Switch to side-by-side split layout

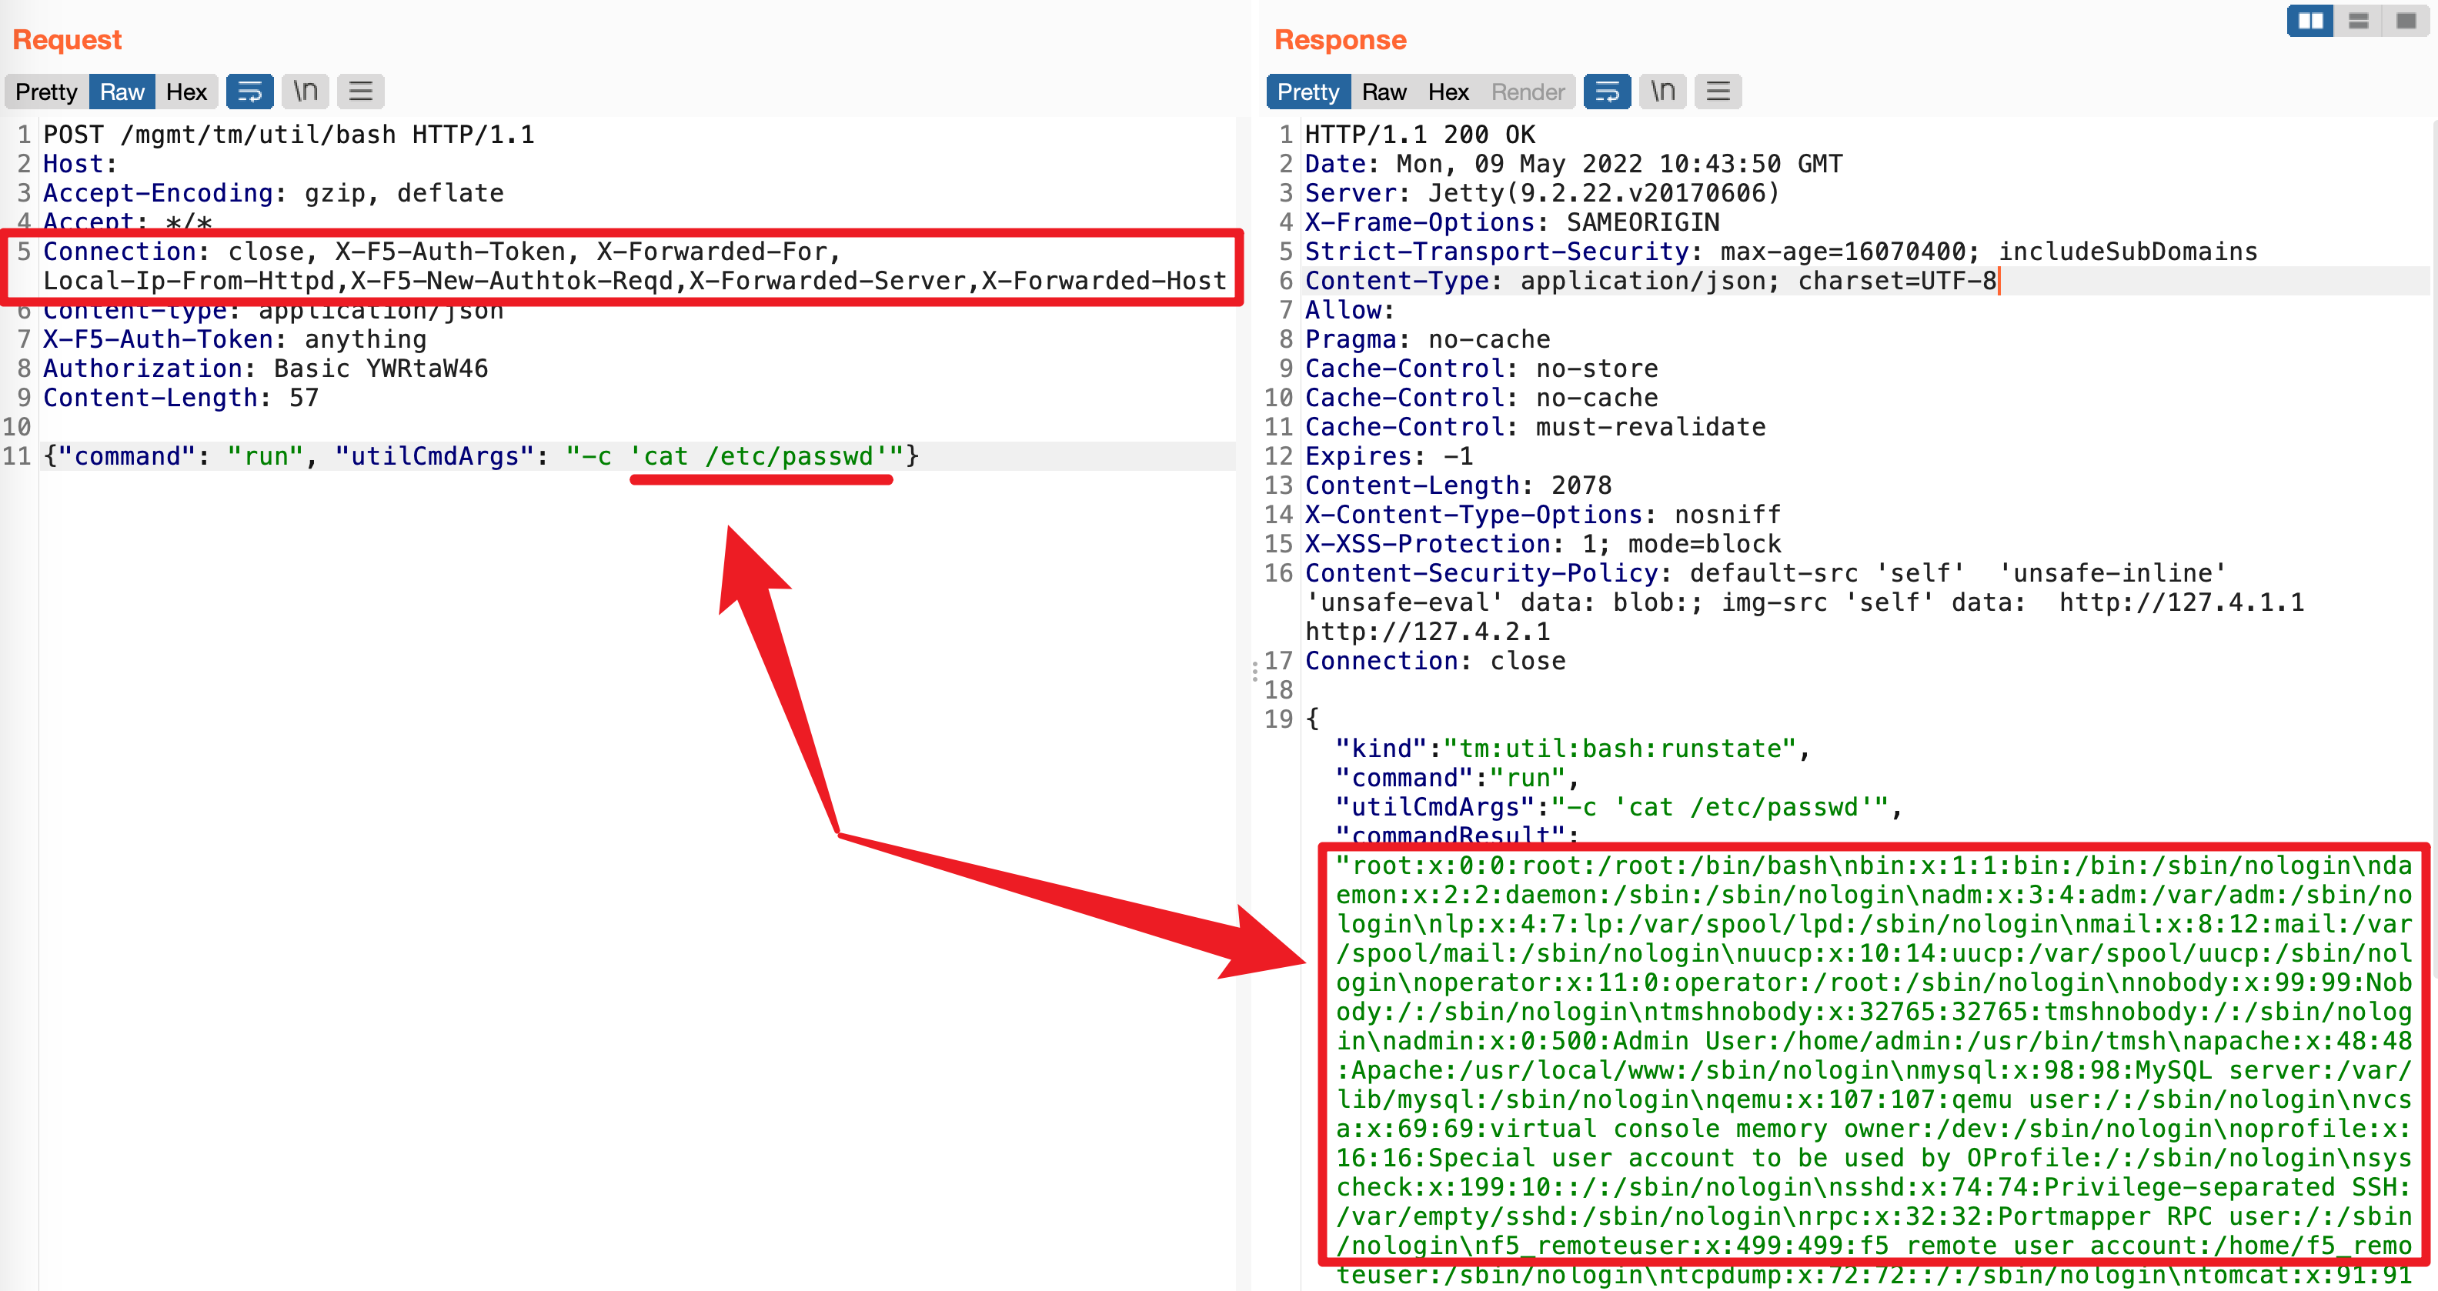[x=2310, y=21]
